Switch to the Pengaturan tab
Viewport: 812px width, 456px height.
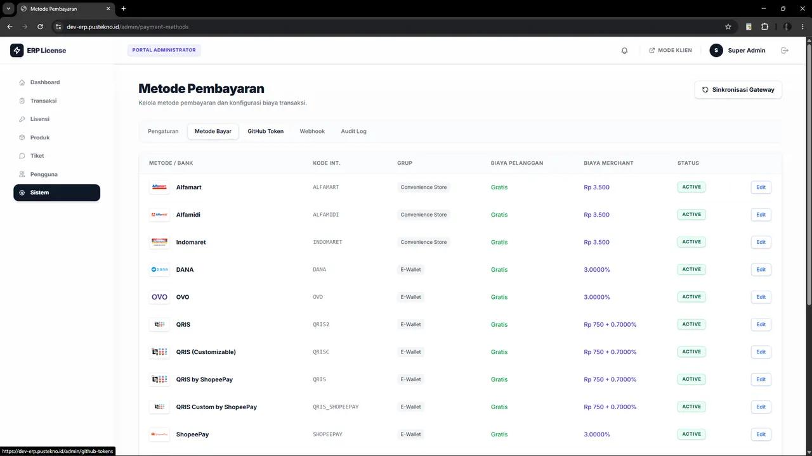click(x=163, y=131)
